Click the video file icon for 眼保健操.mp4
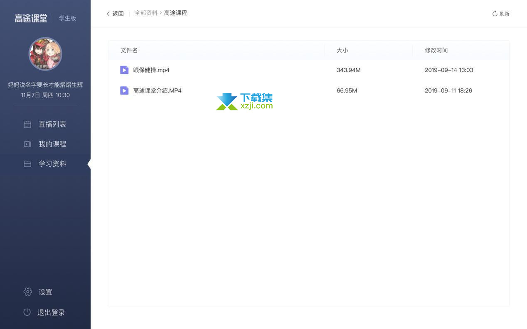The image size is (527, 329). pos(124,70)
